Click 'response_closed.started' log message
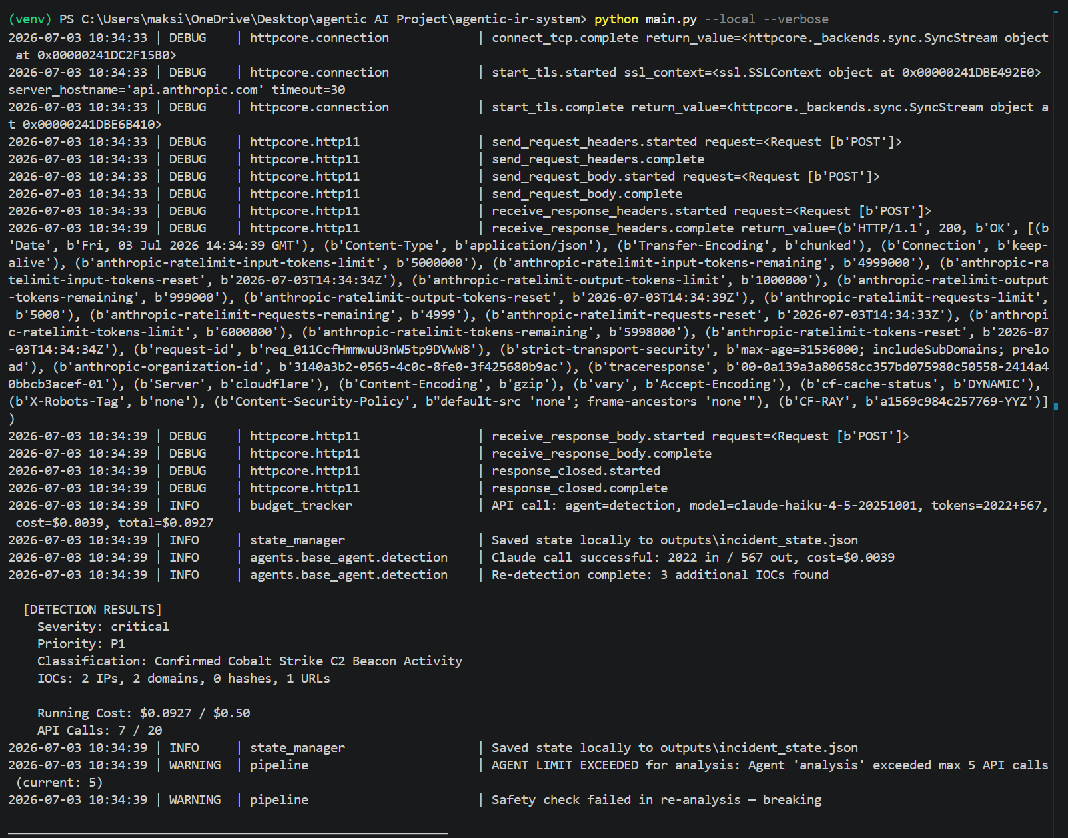1068x838 pixels. (576, 471)
